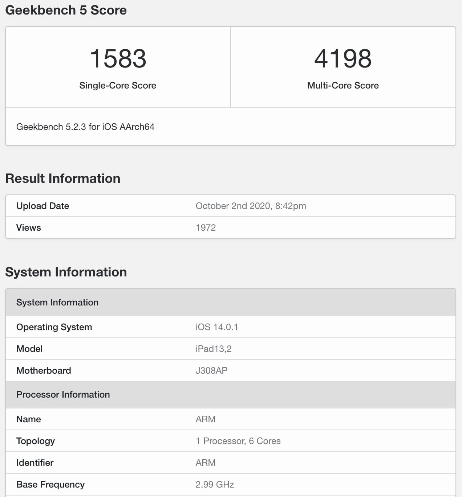Click the 'Model' row label
Screen dimensions: 462x497
click(x=29, y=349)
